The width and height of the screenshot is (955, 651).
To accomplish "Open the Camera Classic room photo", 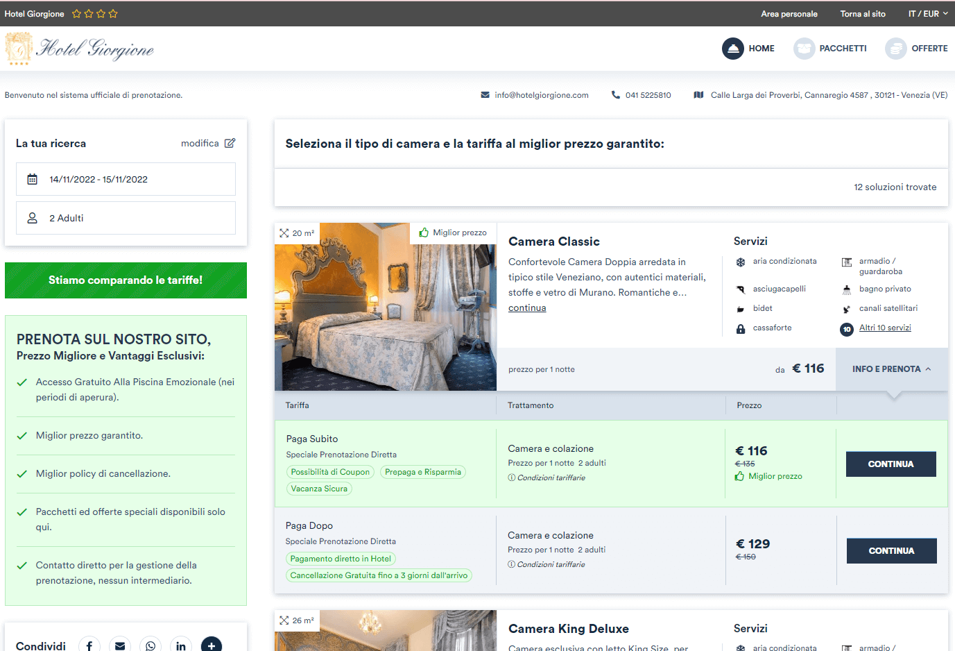I will tap(386, 307).
